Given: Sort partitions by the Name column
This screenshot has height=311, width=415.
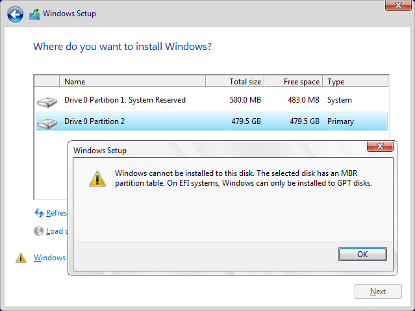Looking at the screenshot, I should tap(132, 82).
